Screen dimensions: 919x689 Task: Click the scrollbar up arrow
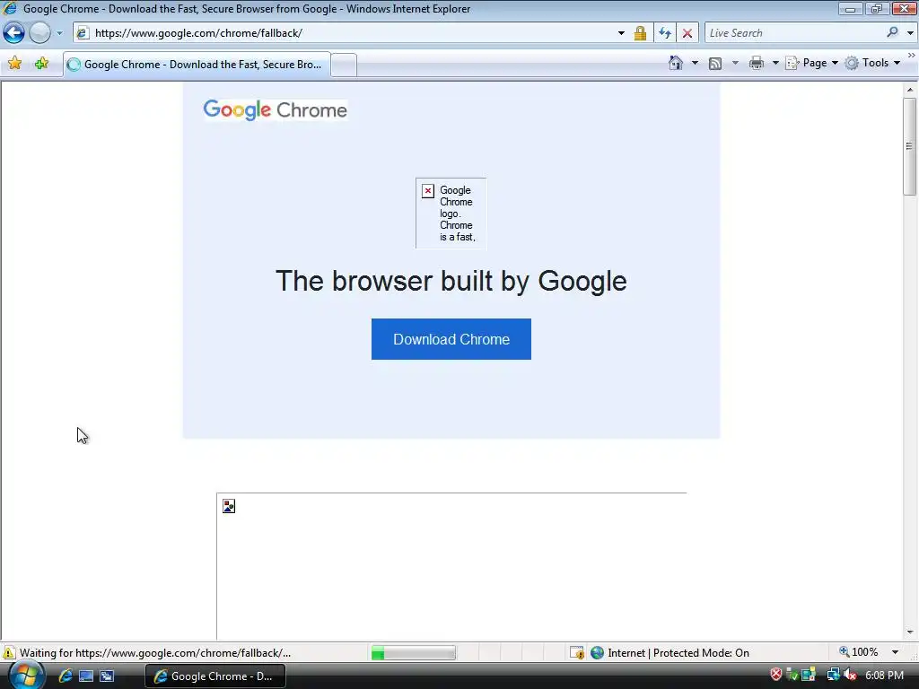(x=910, y=90)
